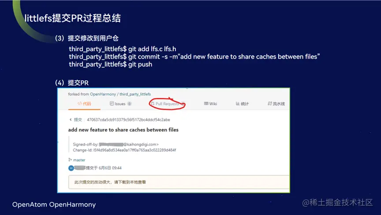Click the 提交 commits breadcrumb link
This screenshot has width=381, height=215.
point(78,120)
